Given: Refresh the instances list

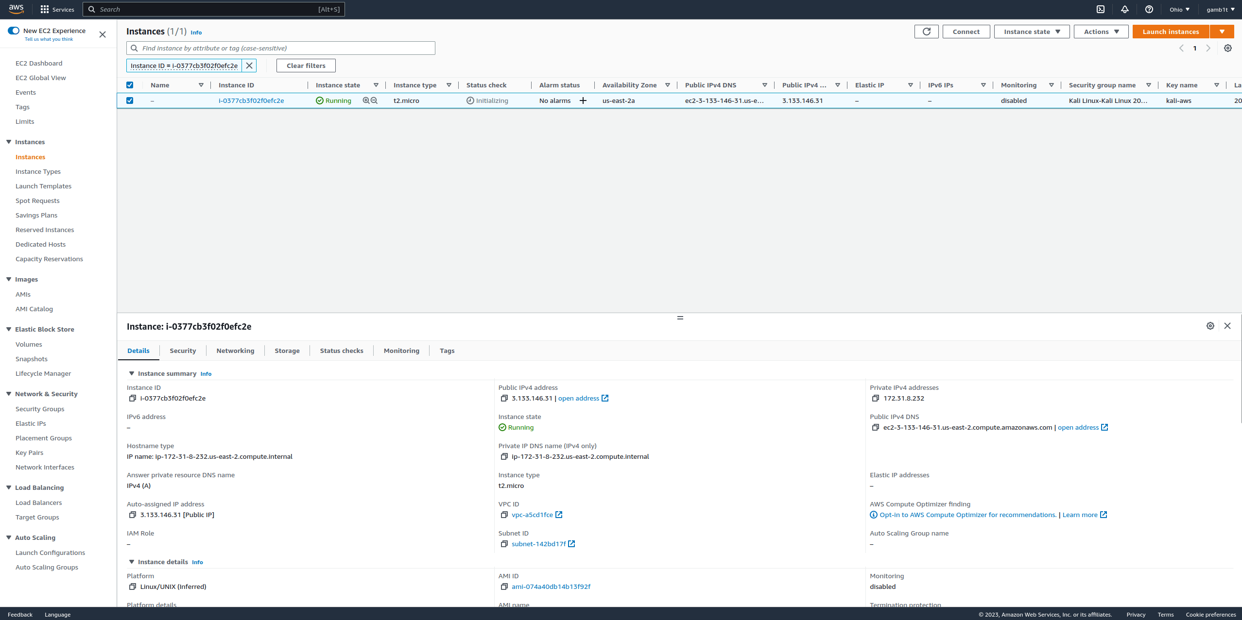Looking at the screenshot, I should 926,32.
